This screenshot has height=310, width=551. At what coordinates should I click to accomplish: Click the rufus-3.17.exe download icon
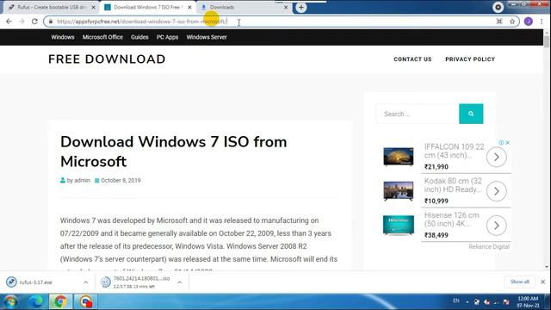pos(11,282)
